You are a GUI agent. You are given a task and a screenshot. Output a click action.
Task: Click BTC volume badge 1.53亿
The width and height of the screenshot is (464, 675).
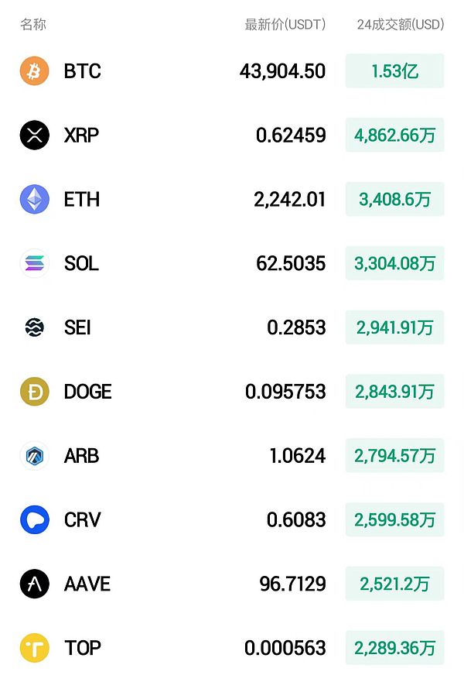coord(394,71)
